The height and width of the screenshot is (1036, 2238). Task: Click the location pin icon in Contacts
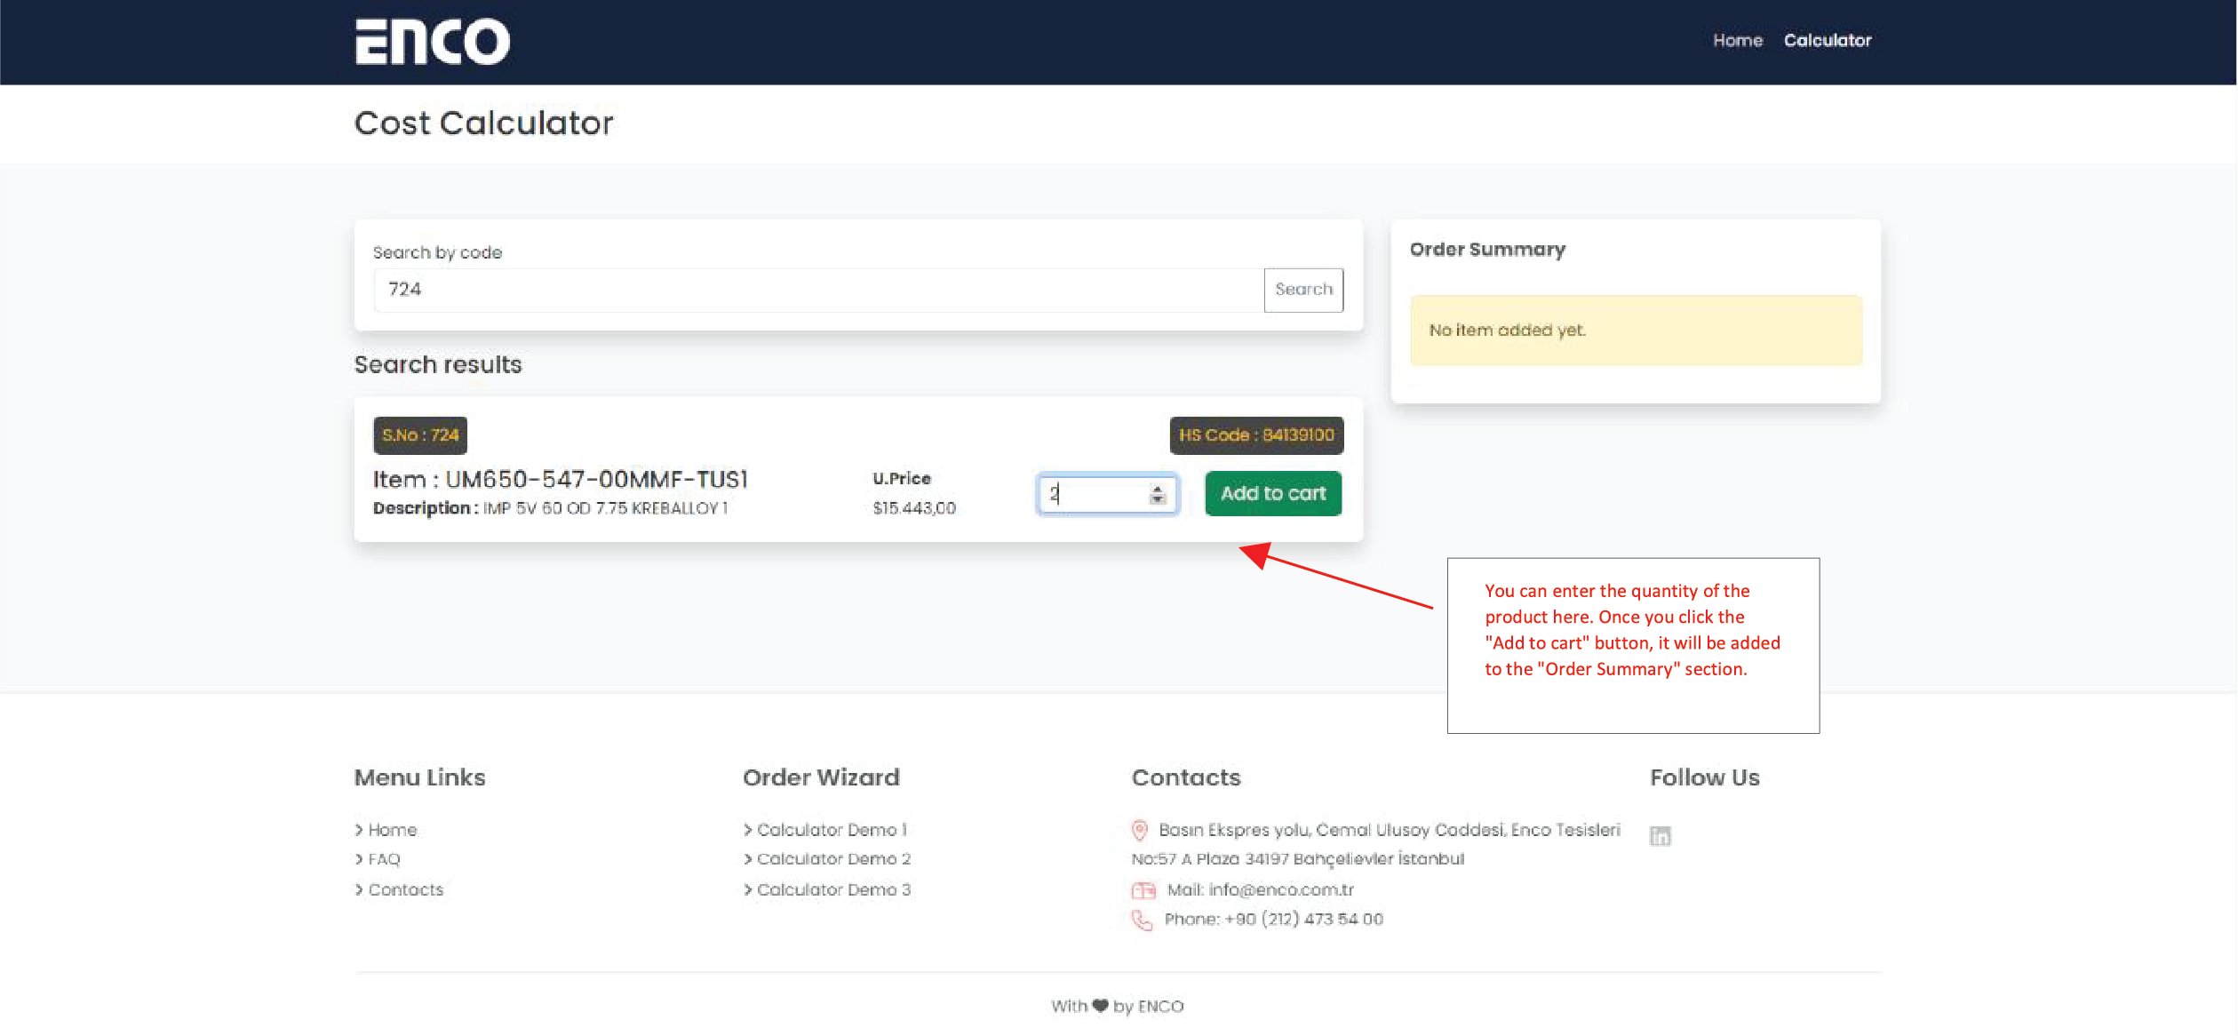pos(1139,830)
